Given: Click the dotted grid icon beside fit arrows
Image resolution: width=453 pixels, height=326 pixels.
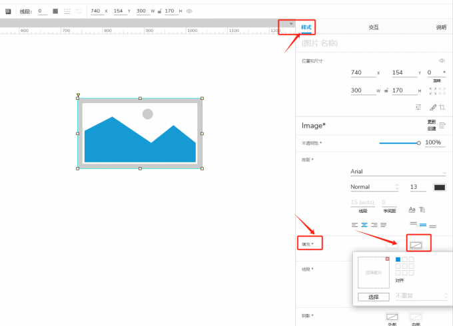Looking at the screenshot, I should pos(442,91).
